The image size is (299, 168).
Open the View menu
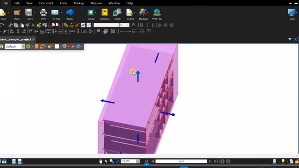[29, 3]
